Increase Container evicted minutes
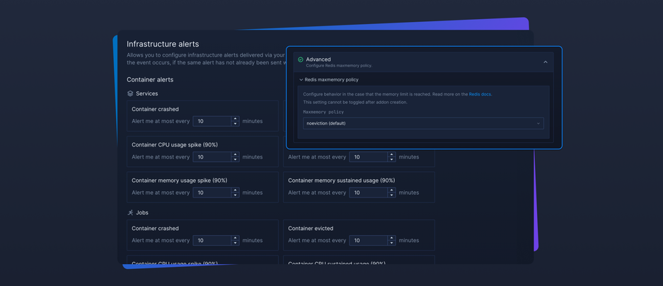Image resolution: width=663 pixels, height=286 pixels. 391,238
